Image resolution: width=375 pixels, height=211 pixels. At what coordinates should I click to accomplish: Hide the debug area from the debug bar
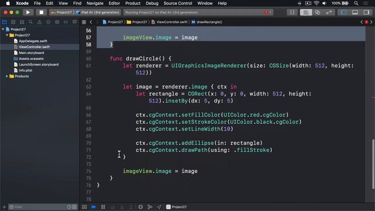pos(84,207)
